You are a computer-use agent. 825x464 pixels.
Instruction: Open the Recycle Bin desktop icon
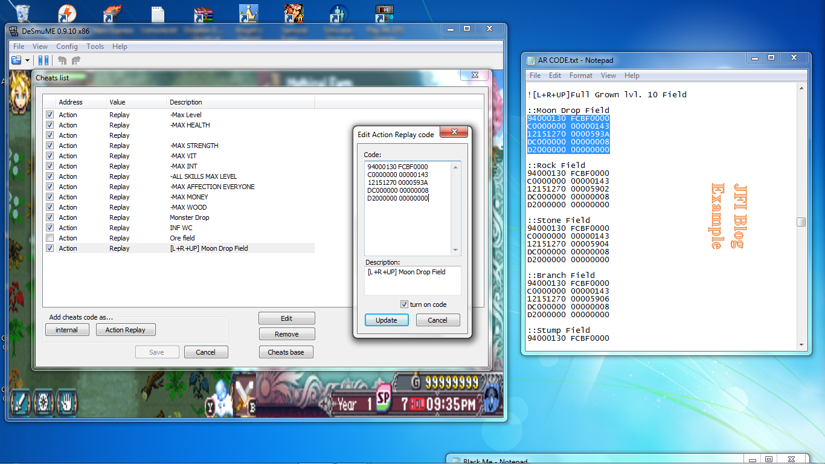click(22, 13)
